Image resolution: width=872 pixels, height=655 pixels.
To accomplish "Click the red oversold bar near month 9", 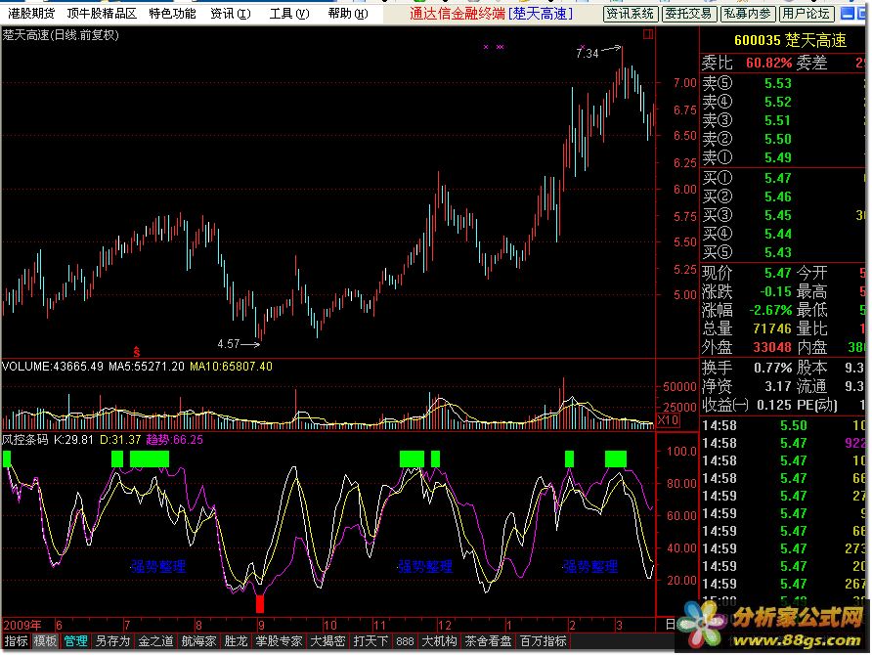I will pyautogui.click(x=260, y=603).
